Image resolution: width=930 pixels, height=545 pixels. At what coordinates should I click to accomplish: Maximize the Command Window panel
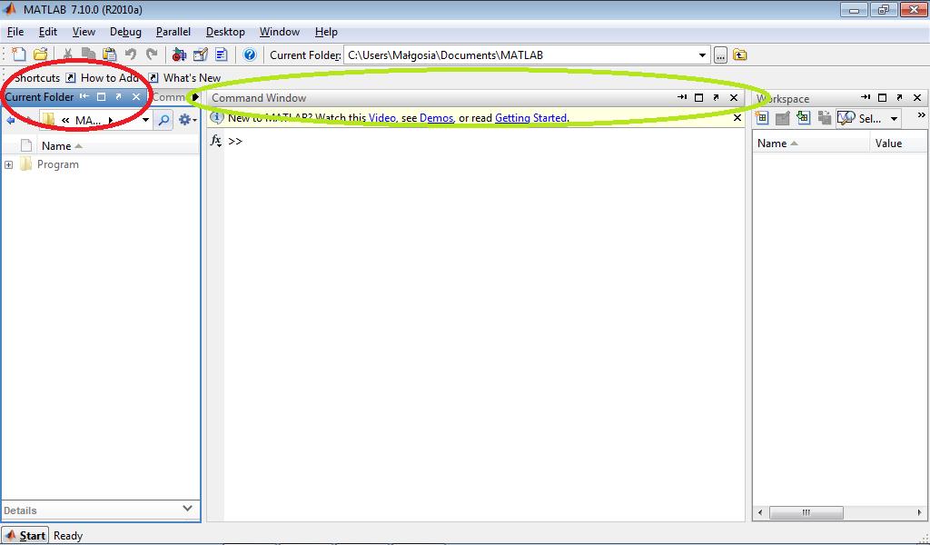(x=698, y=98)
